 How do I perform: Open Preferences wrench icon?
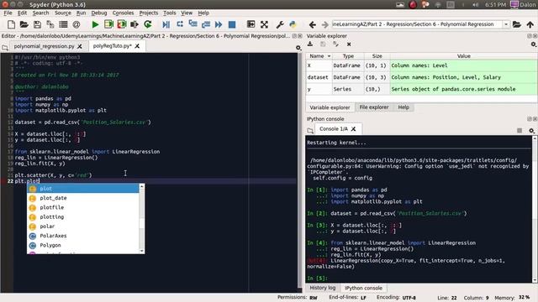[280, 24]
